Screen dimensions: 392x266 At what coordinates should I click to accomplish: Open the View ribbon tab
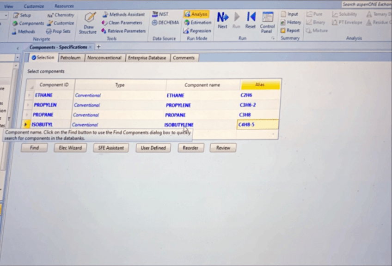(x=8, y=6)
